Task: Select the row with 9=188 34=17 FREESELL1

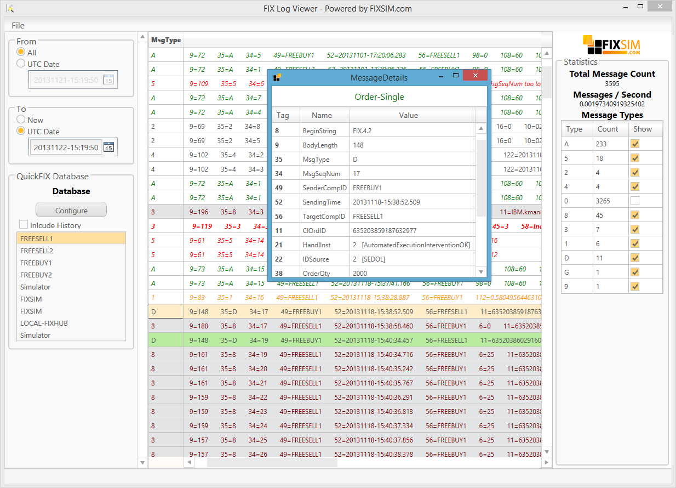Action: [x=345, y=326]
